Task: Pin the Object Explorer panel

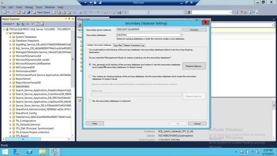Action: point(69,19)
